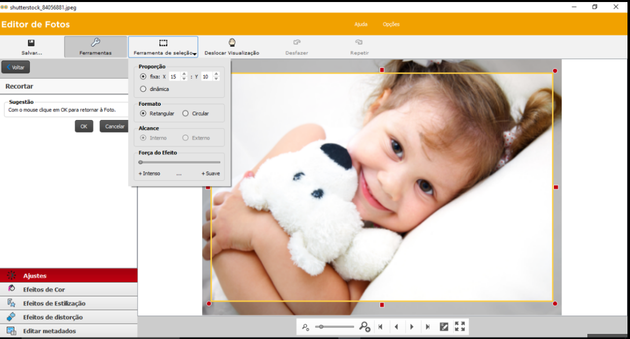The height and width of the screenshot is (339, 630).
Task: Go to the next photo arrow
Action: [412, 327]
